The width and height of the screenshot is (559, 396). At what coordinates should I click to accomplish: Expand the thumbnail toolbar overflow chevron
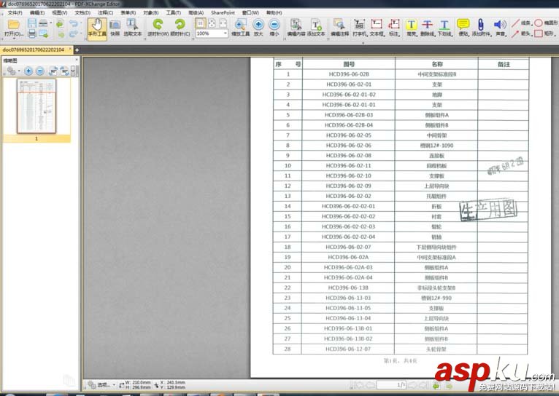(74, 71)
